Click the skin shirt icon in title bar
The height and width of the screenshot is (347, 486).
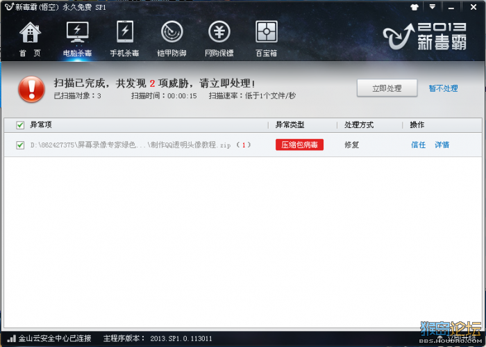click(x=414, y=7)
